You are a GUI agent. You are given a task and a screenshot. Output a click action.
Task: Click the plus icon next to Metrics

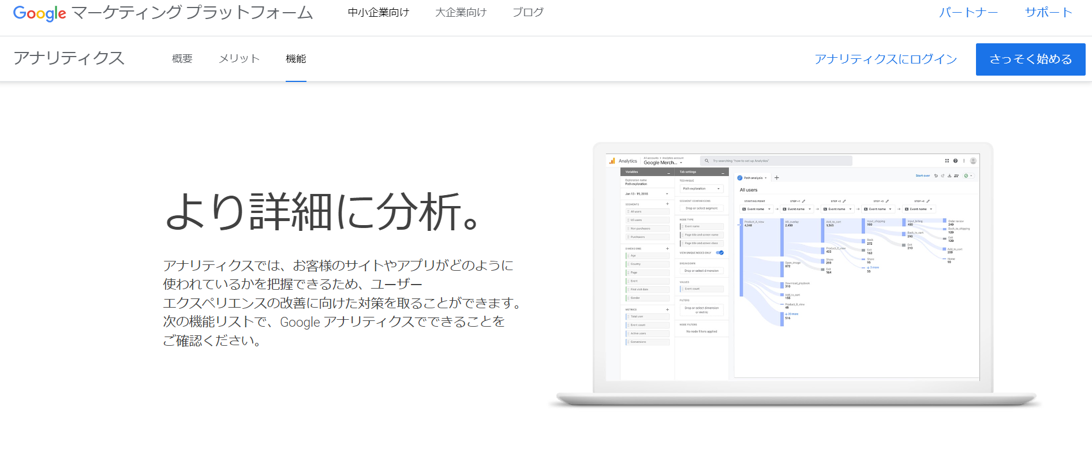pos(667,310)
